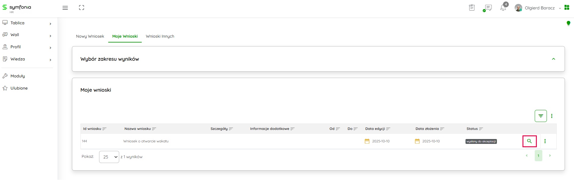Viewport: 574px width, 180px height.
Task: Click the magnifier preview icon for request 144
Action: 529,141
